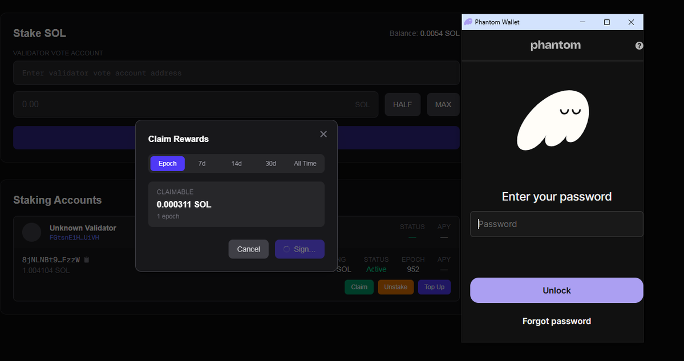Click the HALF amount button

click(x=402, y=104)
